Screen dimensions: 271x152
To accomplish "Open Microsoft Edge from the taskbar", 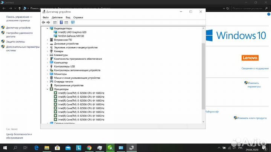I will [x=37, y=147].
